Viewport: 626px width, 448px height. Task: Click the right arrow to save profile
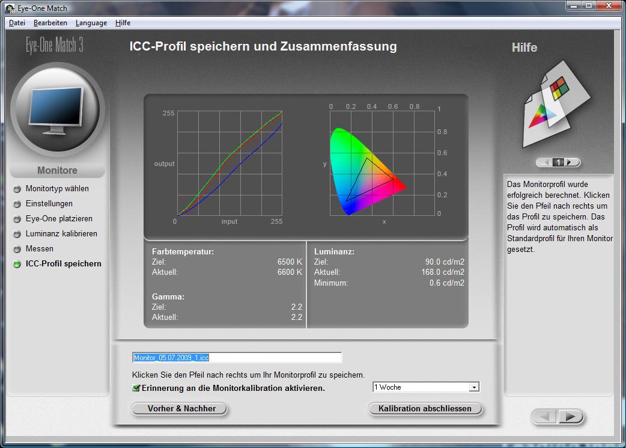pos(571,417)
